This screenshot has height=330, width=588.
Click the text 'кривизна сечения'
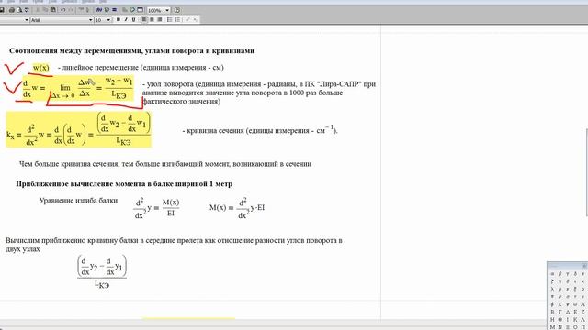tap(216, 131)
